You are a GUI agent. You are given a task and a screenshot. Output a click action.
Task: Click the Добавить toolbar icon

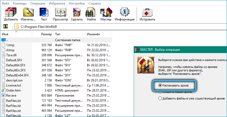pyautogui.click(x=11, y=12)
